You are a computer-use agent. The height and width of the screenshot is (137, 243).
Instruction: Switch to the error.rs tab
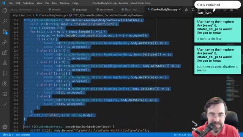point(56,10)
